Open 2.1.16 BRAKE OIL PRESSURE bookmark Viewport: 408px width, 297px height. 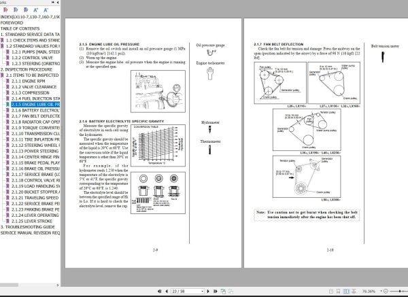coord(35,169)
